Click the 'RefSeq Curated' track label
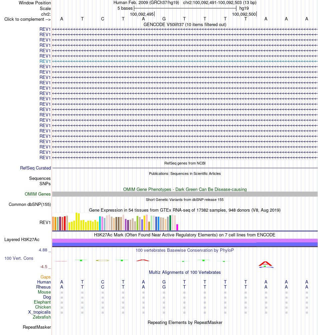Screen dimensions: 318x335 (x=35, y=168)
